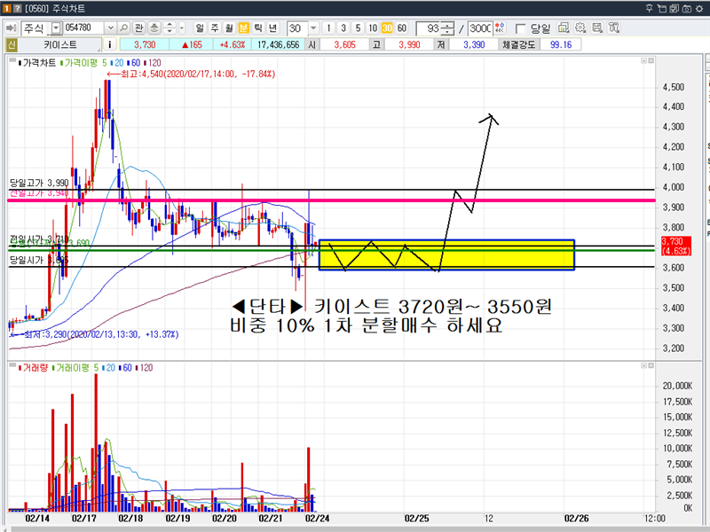This screenshot has height=532, width=710.
Task: Select the 일 (daily) period toggle
Action: pos(200,28)
